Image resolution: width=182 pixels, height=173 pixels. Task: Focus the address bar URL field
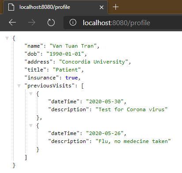(x=123, y=23)
